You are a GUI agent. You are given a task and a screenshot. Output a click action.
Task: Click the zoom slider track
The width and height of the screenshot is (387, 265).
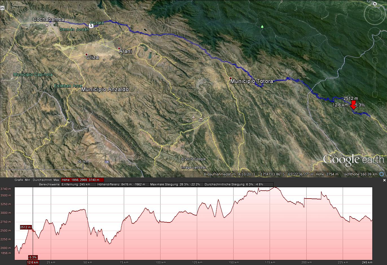pos(375,77)
